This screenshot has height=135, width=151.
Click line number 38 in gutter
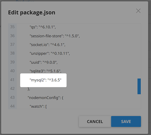point(12,53)
